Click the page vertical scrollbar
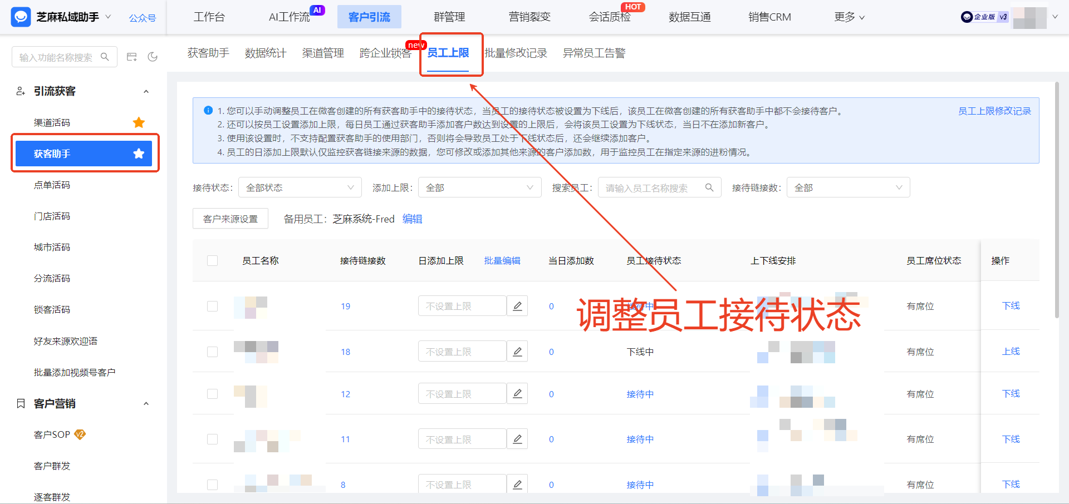This screenshot has height=504, width=1069. click(1057, 200)
